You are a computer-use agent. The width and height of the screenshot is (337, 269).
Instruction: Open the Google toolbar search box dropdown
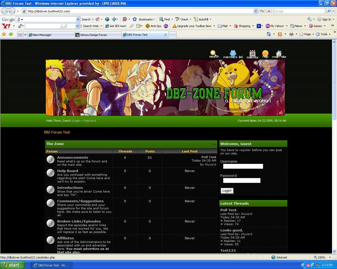(x=78, y=19)
